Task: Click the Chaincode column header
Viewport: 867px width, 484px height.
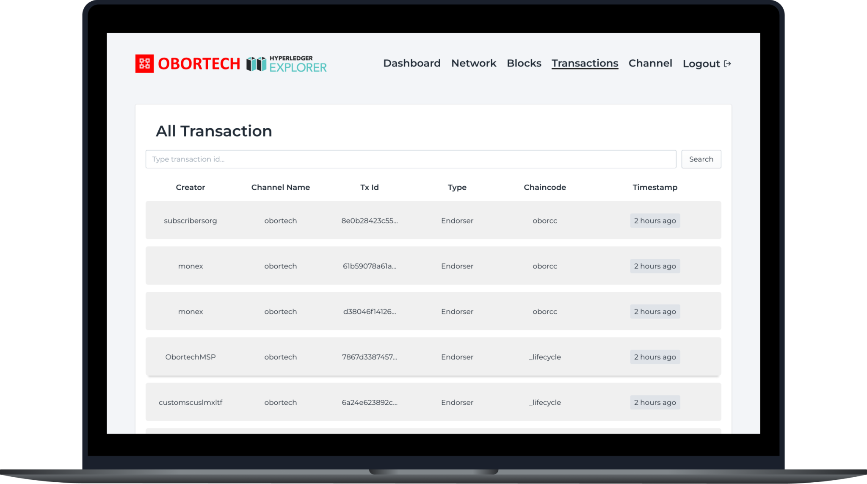Action: pyautogui.click(x=545, y=187)
